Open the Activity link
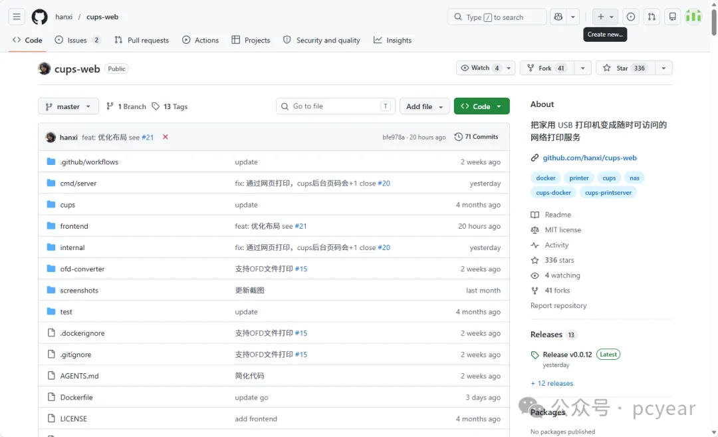The image size is (718, 437). (x=550, y=245)
